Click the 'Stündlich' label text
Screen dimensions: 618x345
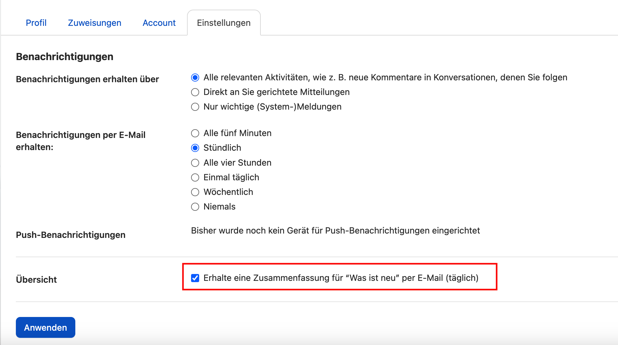click(222, 148)
